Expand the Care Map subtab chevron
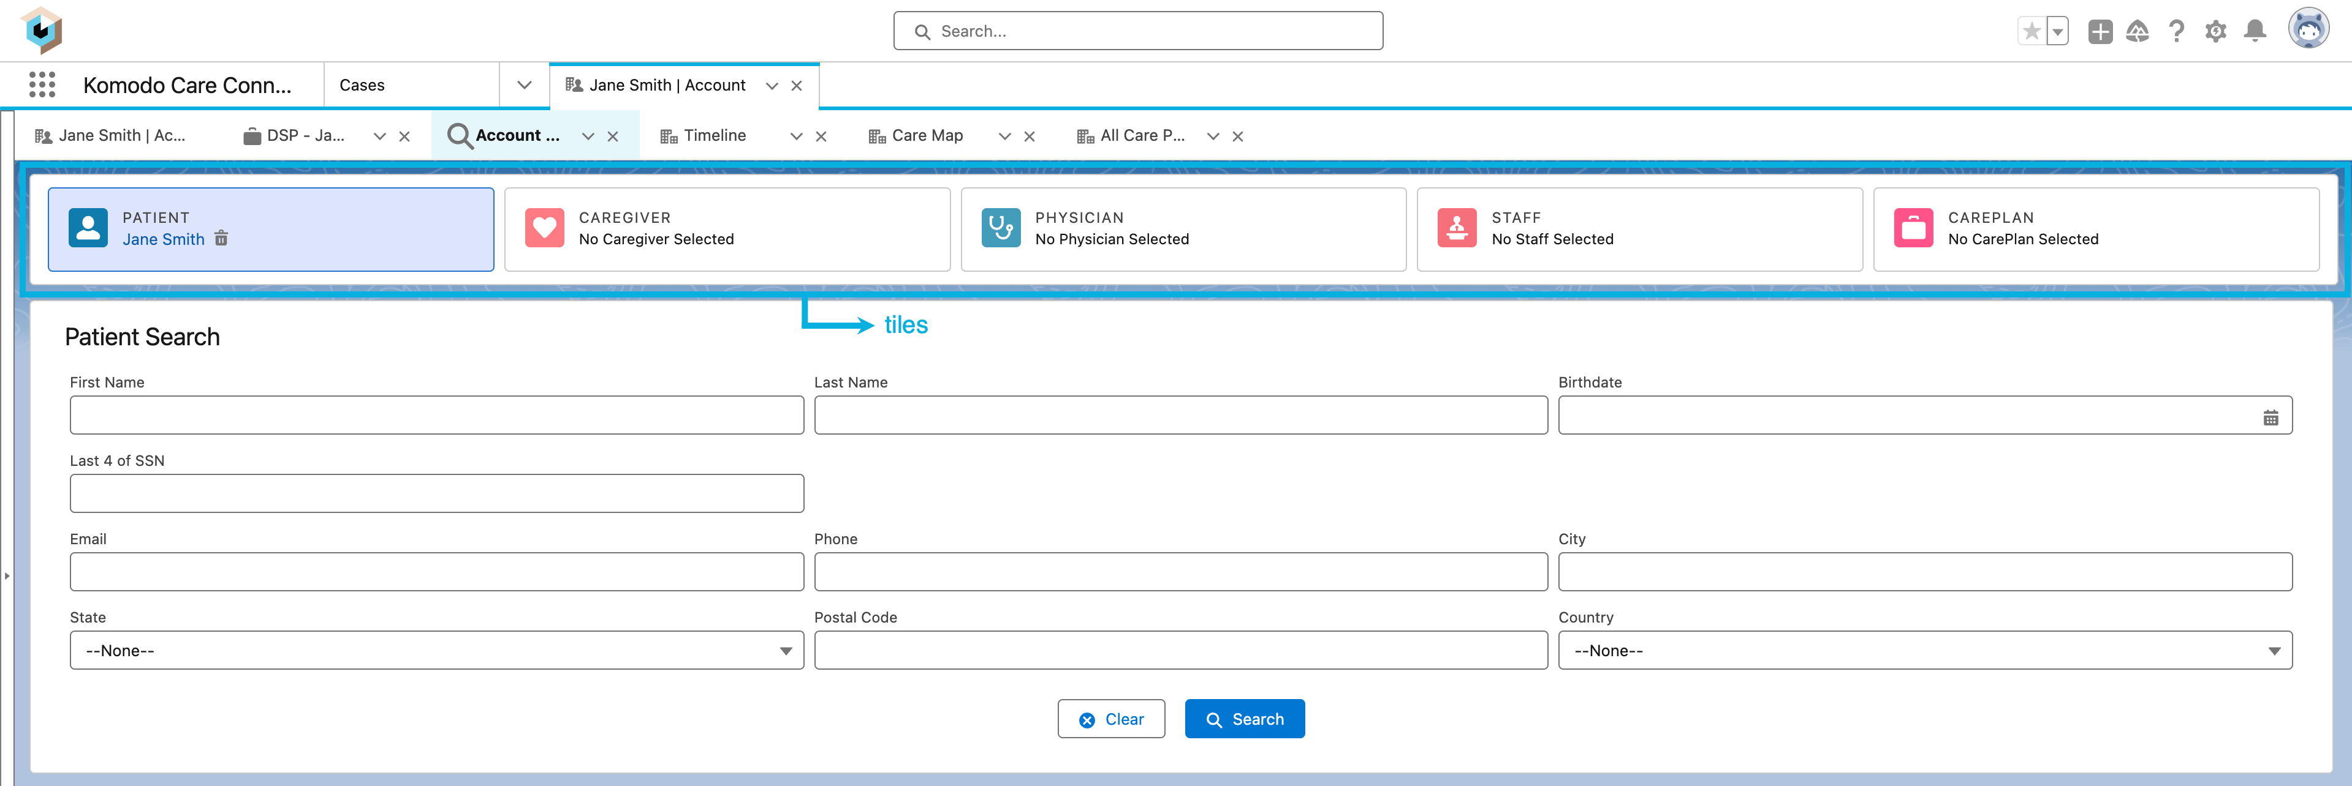The image size is (2352, 786). point(1004,136)
